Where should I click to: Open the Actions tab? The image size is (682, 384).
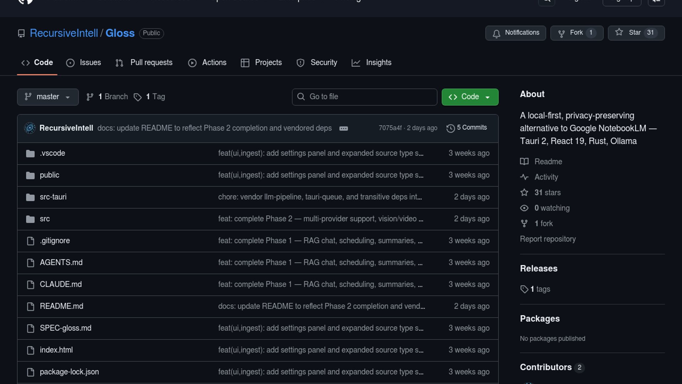pyautogui.click(x=207, y=63)
